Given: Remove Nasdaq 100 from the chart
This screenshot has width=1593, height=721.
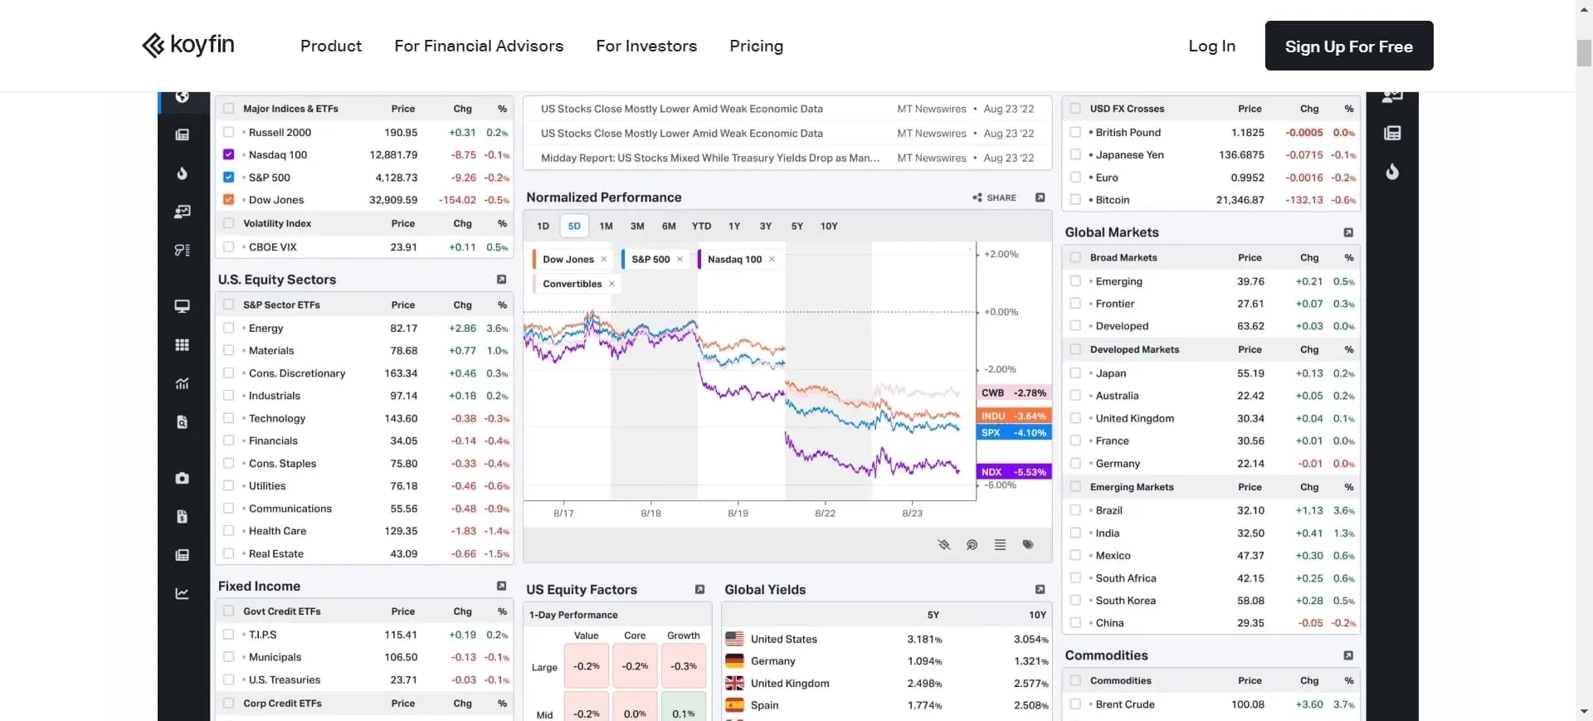Looking at the screenshot, I should tap(772, 260).
